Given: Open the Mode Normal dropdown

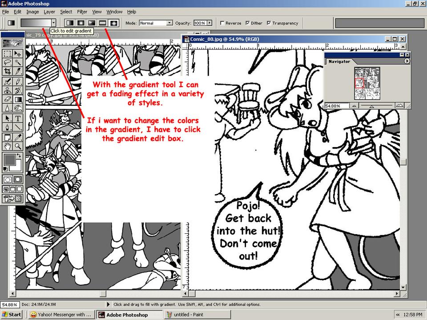Looking at the screenshot, I should click(169, 23).
